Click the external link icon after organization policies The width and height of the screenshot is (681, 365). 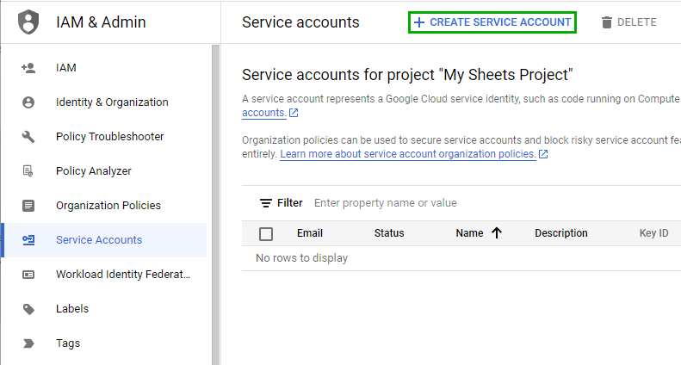tap(543, 154)
